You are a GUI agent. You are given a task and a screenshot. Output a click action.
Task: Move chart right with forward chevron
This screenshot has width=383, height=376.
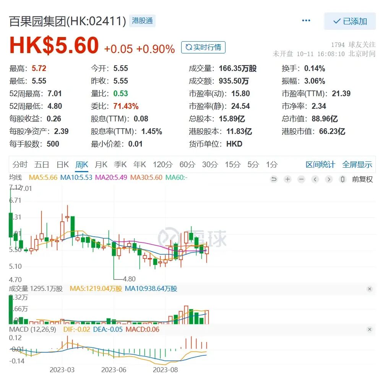329,179
